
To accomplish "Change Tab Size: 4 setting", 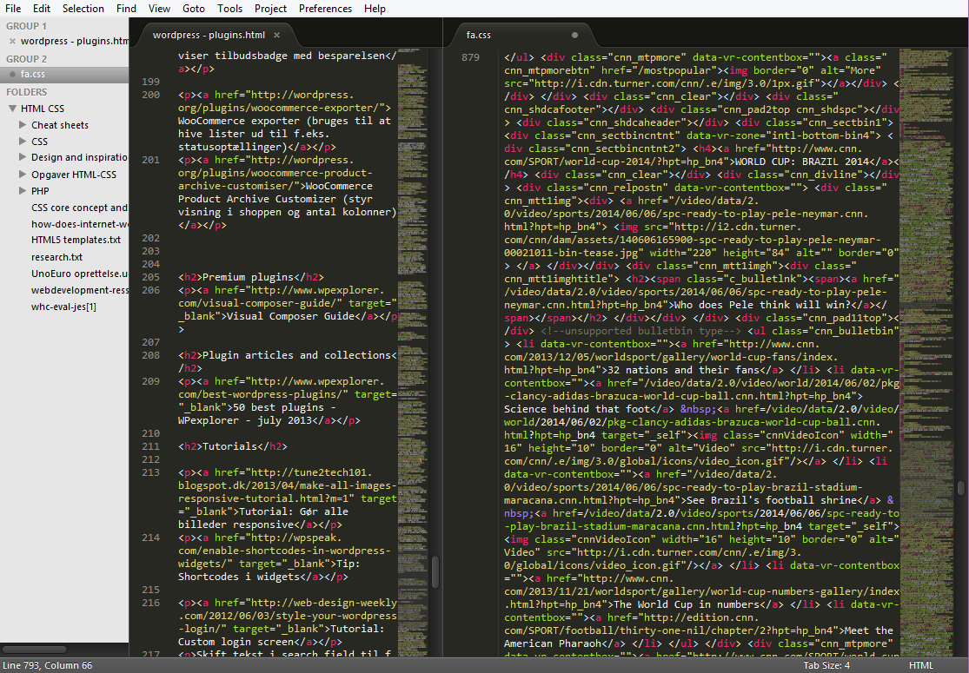I will tap(826, 665).
